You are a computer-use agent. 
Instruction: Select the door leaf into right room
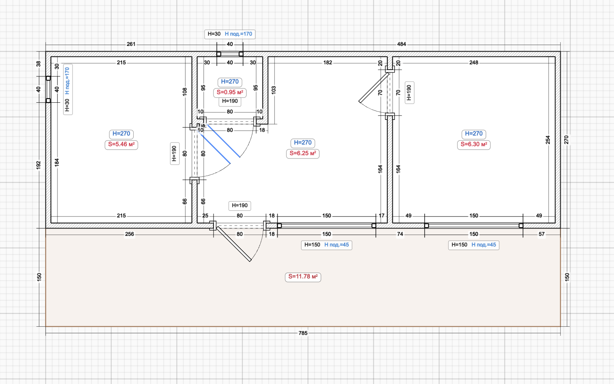374,88
